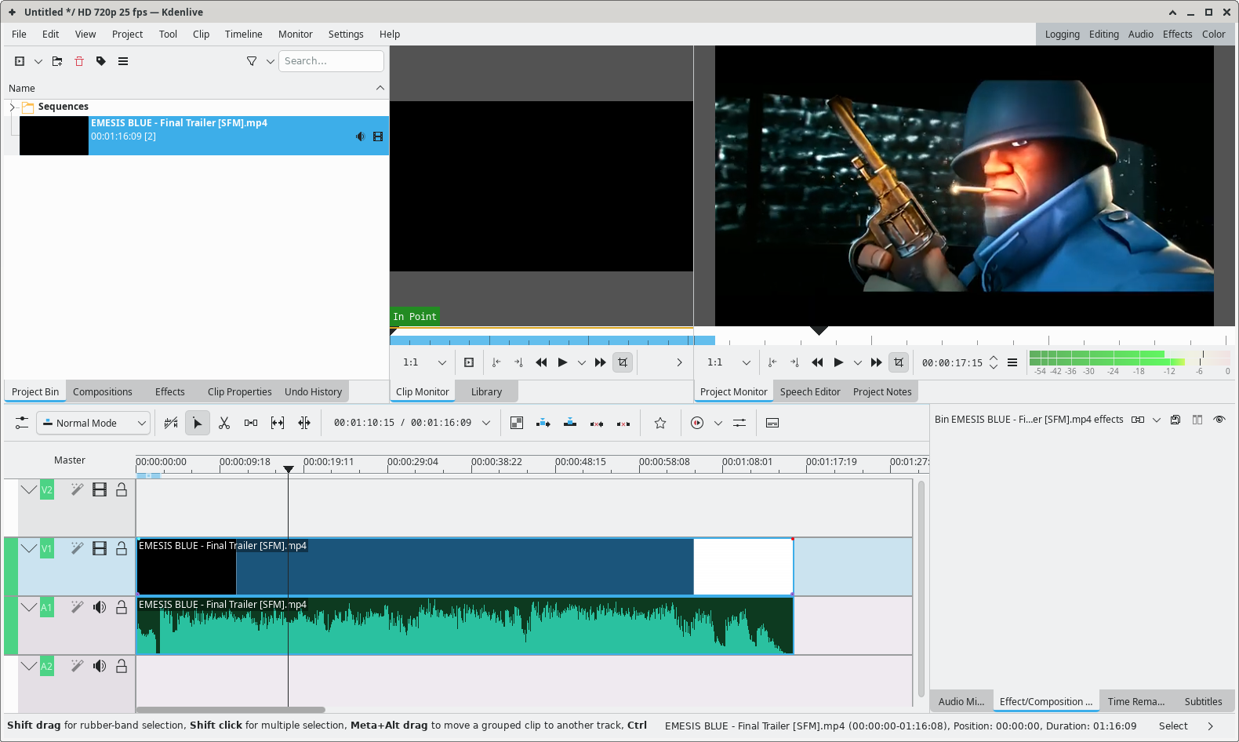Screen dimensions: 1239x742
Task: Open Project Bin hamburger menu
Action: click(123, 61)
